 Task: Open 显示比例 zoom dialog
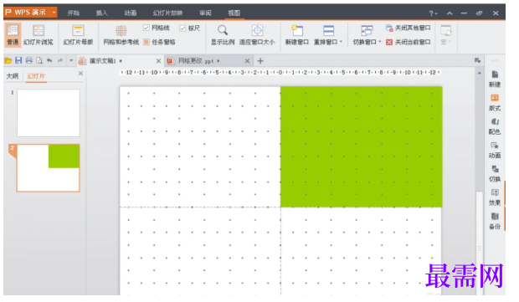(223, 35)
